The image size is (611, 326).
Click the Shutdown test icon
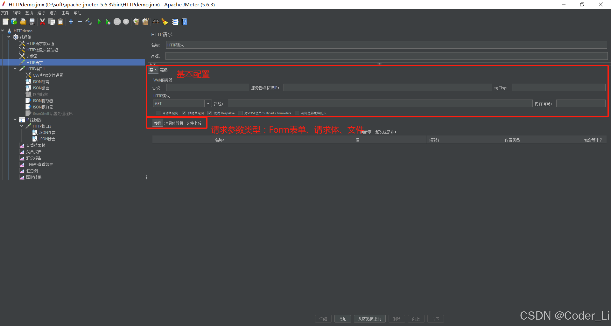pos(126,22)
